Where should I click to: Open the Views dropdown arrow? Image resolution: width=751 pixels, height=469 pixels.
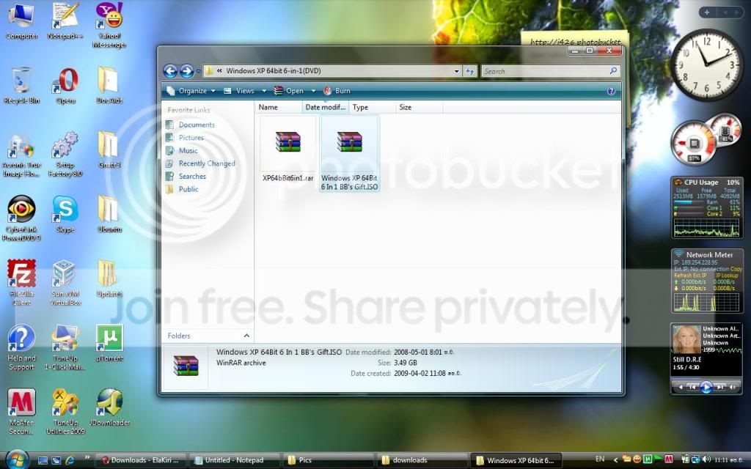click(264, 91)
